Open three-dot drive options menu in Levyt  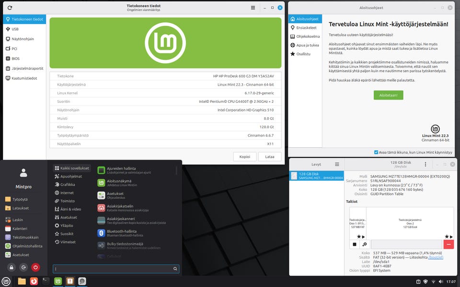point(425,164)
